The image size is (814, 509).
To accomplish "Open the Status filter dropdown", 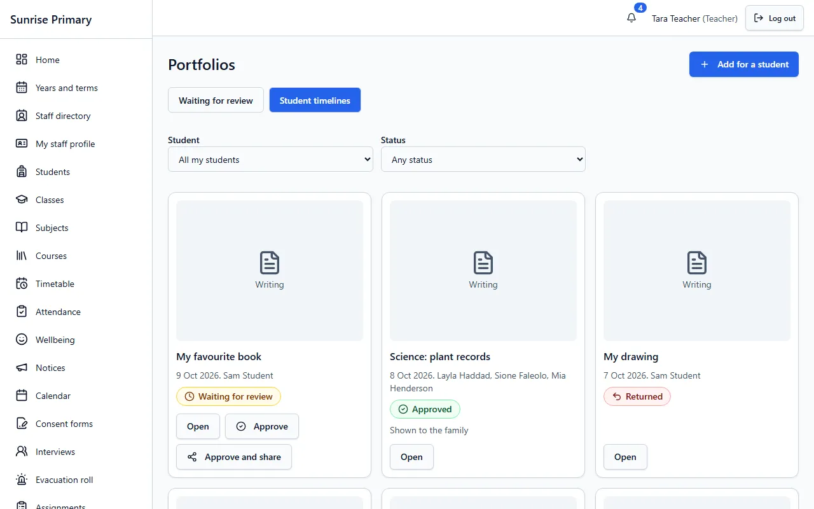I will [x=483, y=159].
